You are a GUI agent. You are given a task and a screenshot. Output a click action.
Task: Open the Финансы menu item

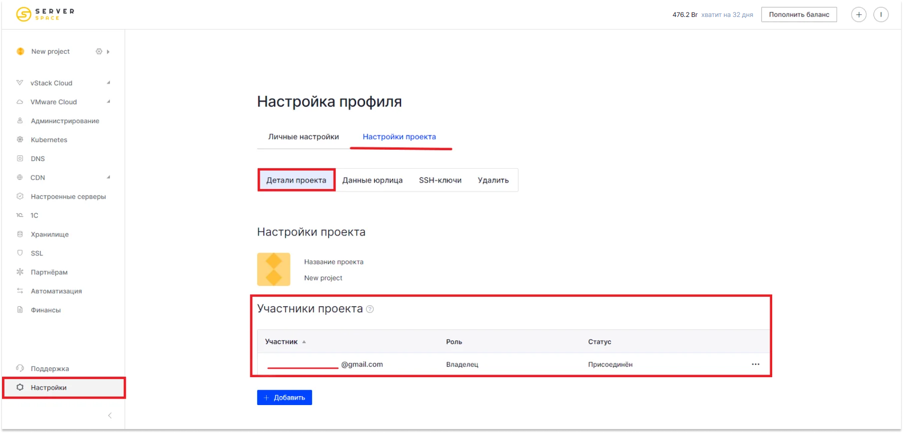pyautogui.click(x=46, y=310)
